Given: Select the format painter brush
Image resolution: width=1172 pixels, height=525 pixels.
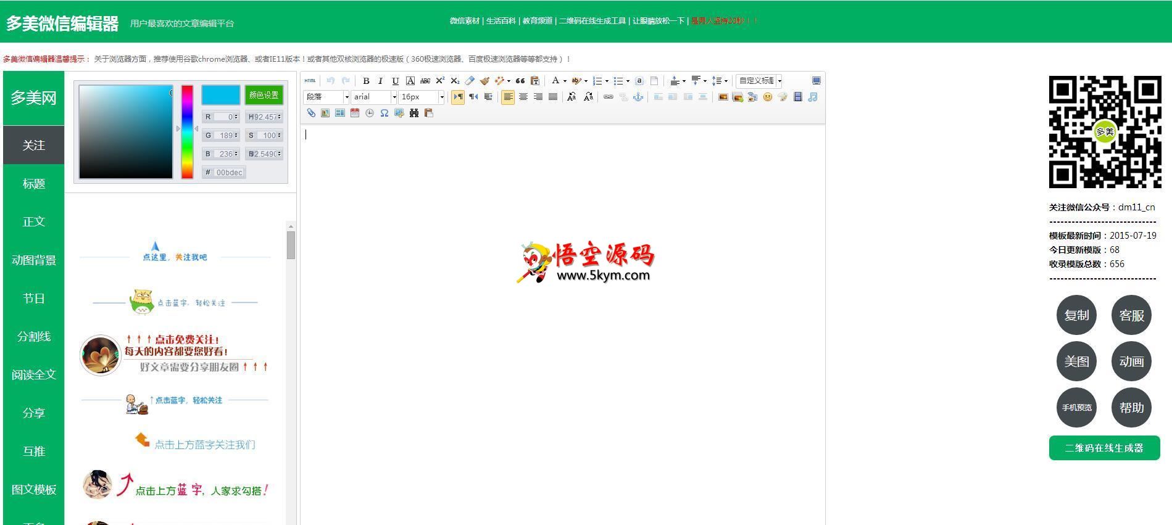Looking at the screenshot, I should 484,81.
